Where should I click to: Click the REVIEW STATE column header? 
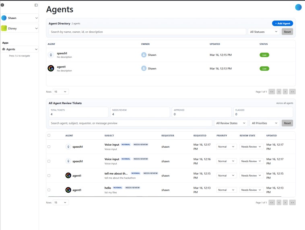[x=247, y=136]
